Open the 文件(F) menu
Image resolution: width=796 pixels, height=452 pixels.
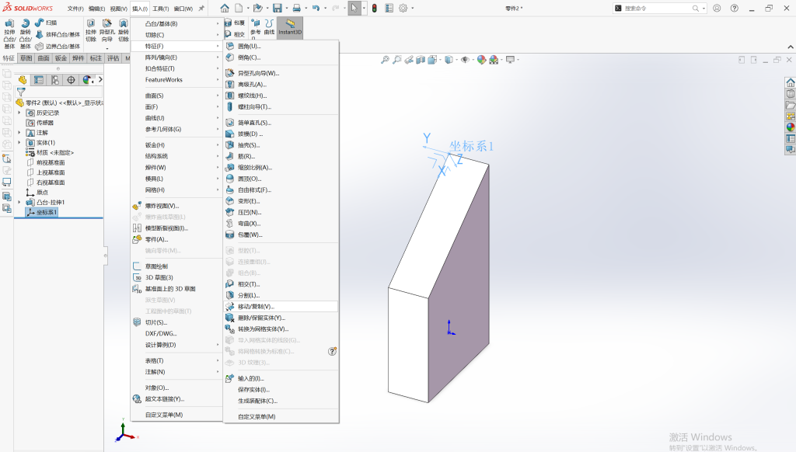click(x=75, y=9)
